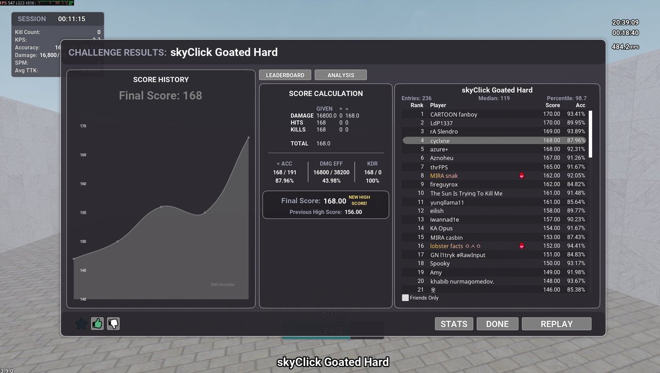Select the Aznoheu leaderboard row
The width and height of the screenshot is (660, 373).
[494, 158]
